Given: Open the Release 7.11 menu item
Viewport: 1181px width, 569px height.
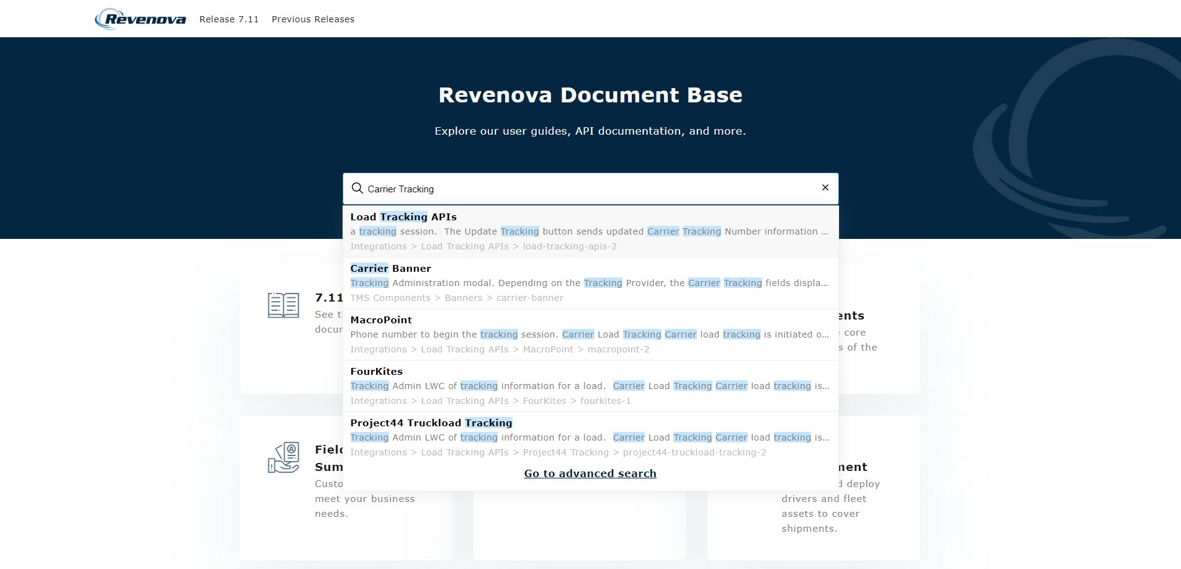Looking at the screenshot, I should [228, 19].
